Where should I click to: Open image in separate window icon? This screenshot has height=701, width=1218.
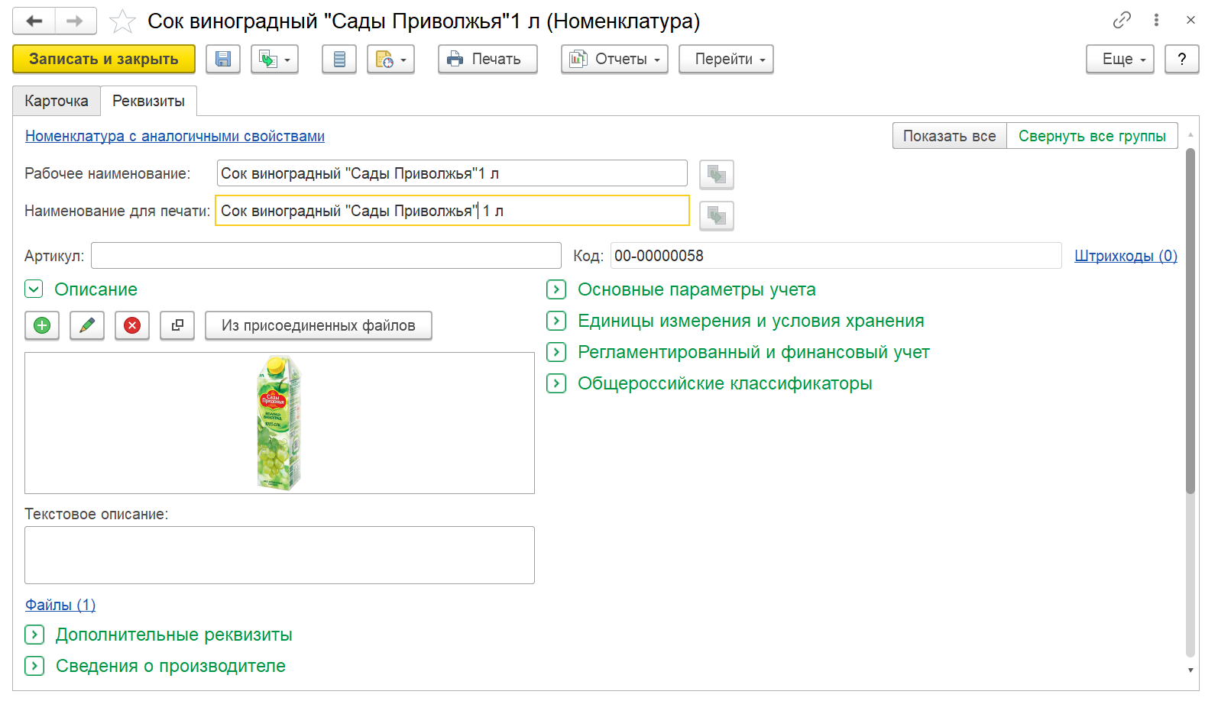click(177, 325)
